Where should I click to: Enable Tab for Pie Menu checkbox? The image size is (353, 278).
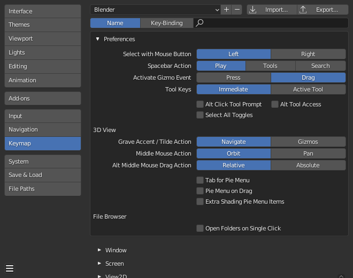pyautogui.click(x=201, y=180)
